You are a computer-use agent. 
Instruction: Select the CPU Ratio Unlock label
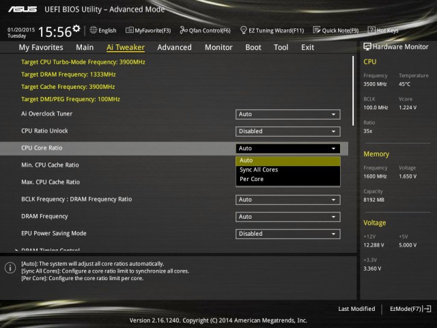pyautogui.click(x=44, y=131)
